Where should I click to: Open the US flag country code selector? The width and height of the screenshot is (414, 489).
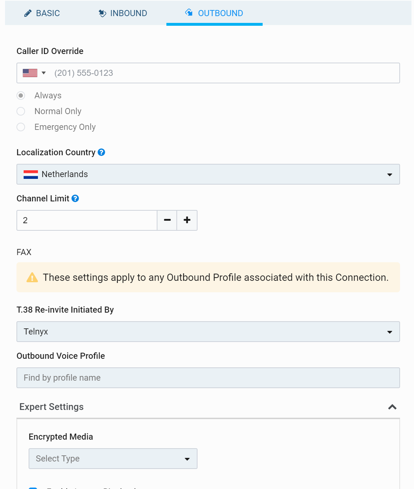34,73
